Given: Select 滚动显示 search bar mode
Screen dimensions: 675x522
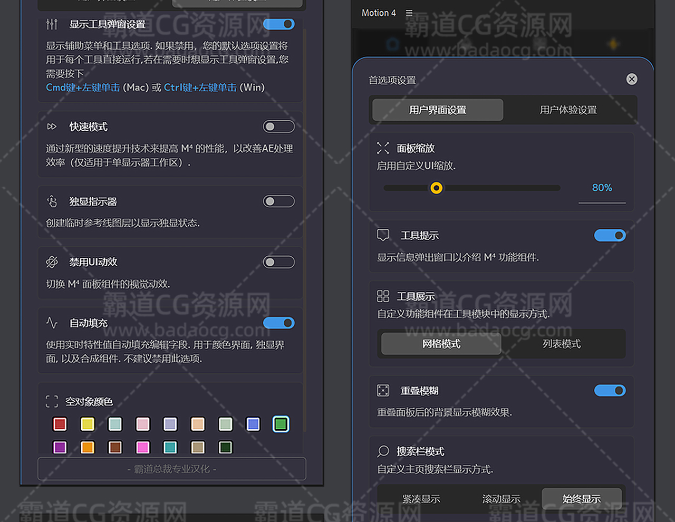Looking at the screenshot, I should pos(501,499).
